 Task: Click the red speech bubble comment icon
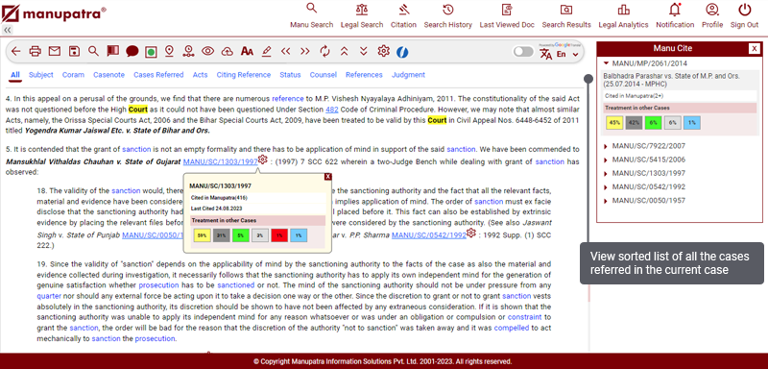point(132,51)
